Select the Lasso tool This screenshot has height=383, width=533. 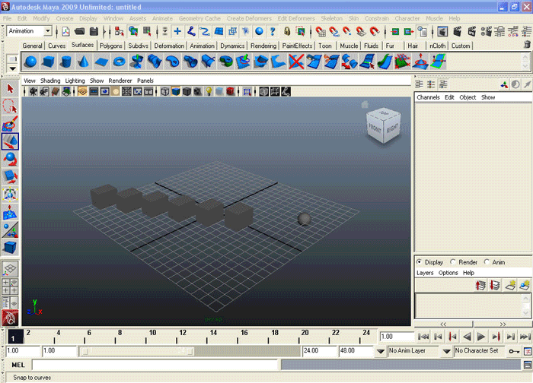click(x=10, y=106)
